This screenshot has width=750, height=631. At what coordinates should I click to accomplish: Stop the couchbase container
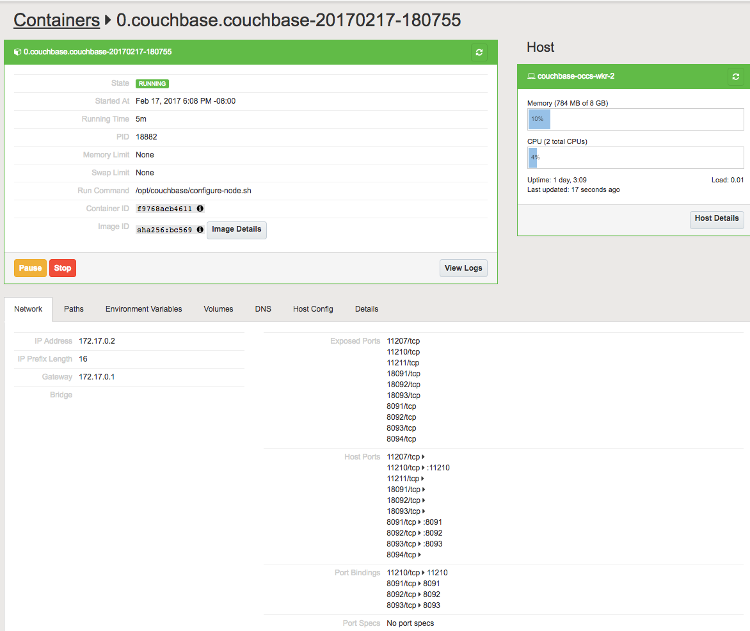(x=62, y=268)
